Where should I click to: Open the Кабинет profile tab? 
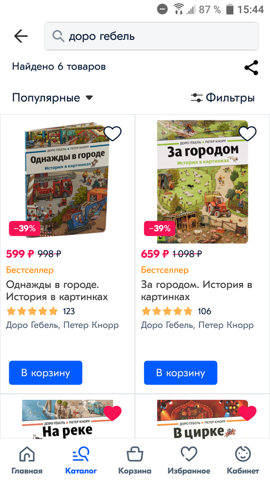tap(243, 460)
